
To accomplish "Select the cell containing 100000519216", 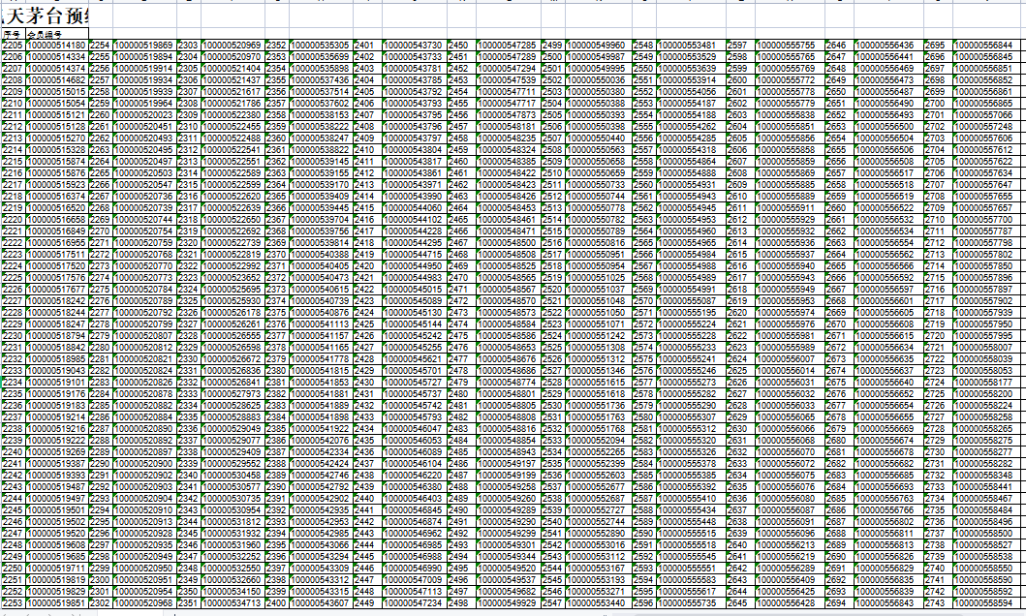I will 56,428.
